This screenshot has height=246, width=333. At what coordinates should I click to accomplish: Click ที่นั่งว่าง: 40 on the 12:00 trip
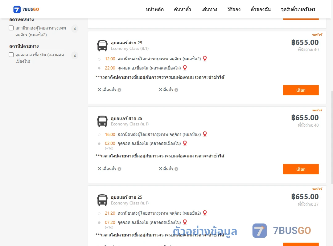(308, 50)
